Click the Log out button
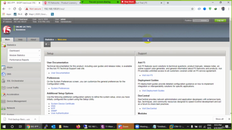This screenshot has height=130, width=232. pos(220,21)
